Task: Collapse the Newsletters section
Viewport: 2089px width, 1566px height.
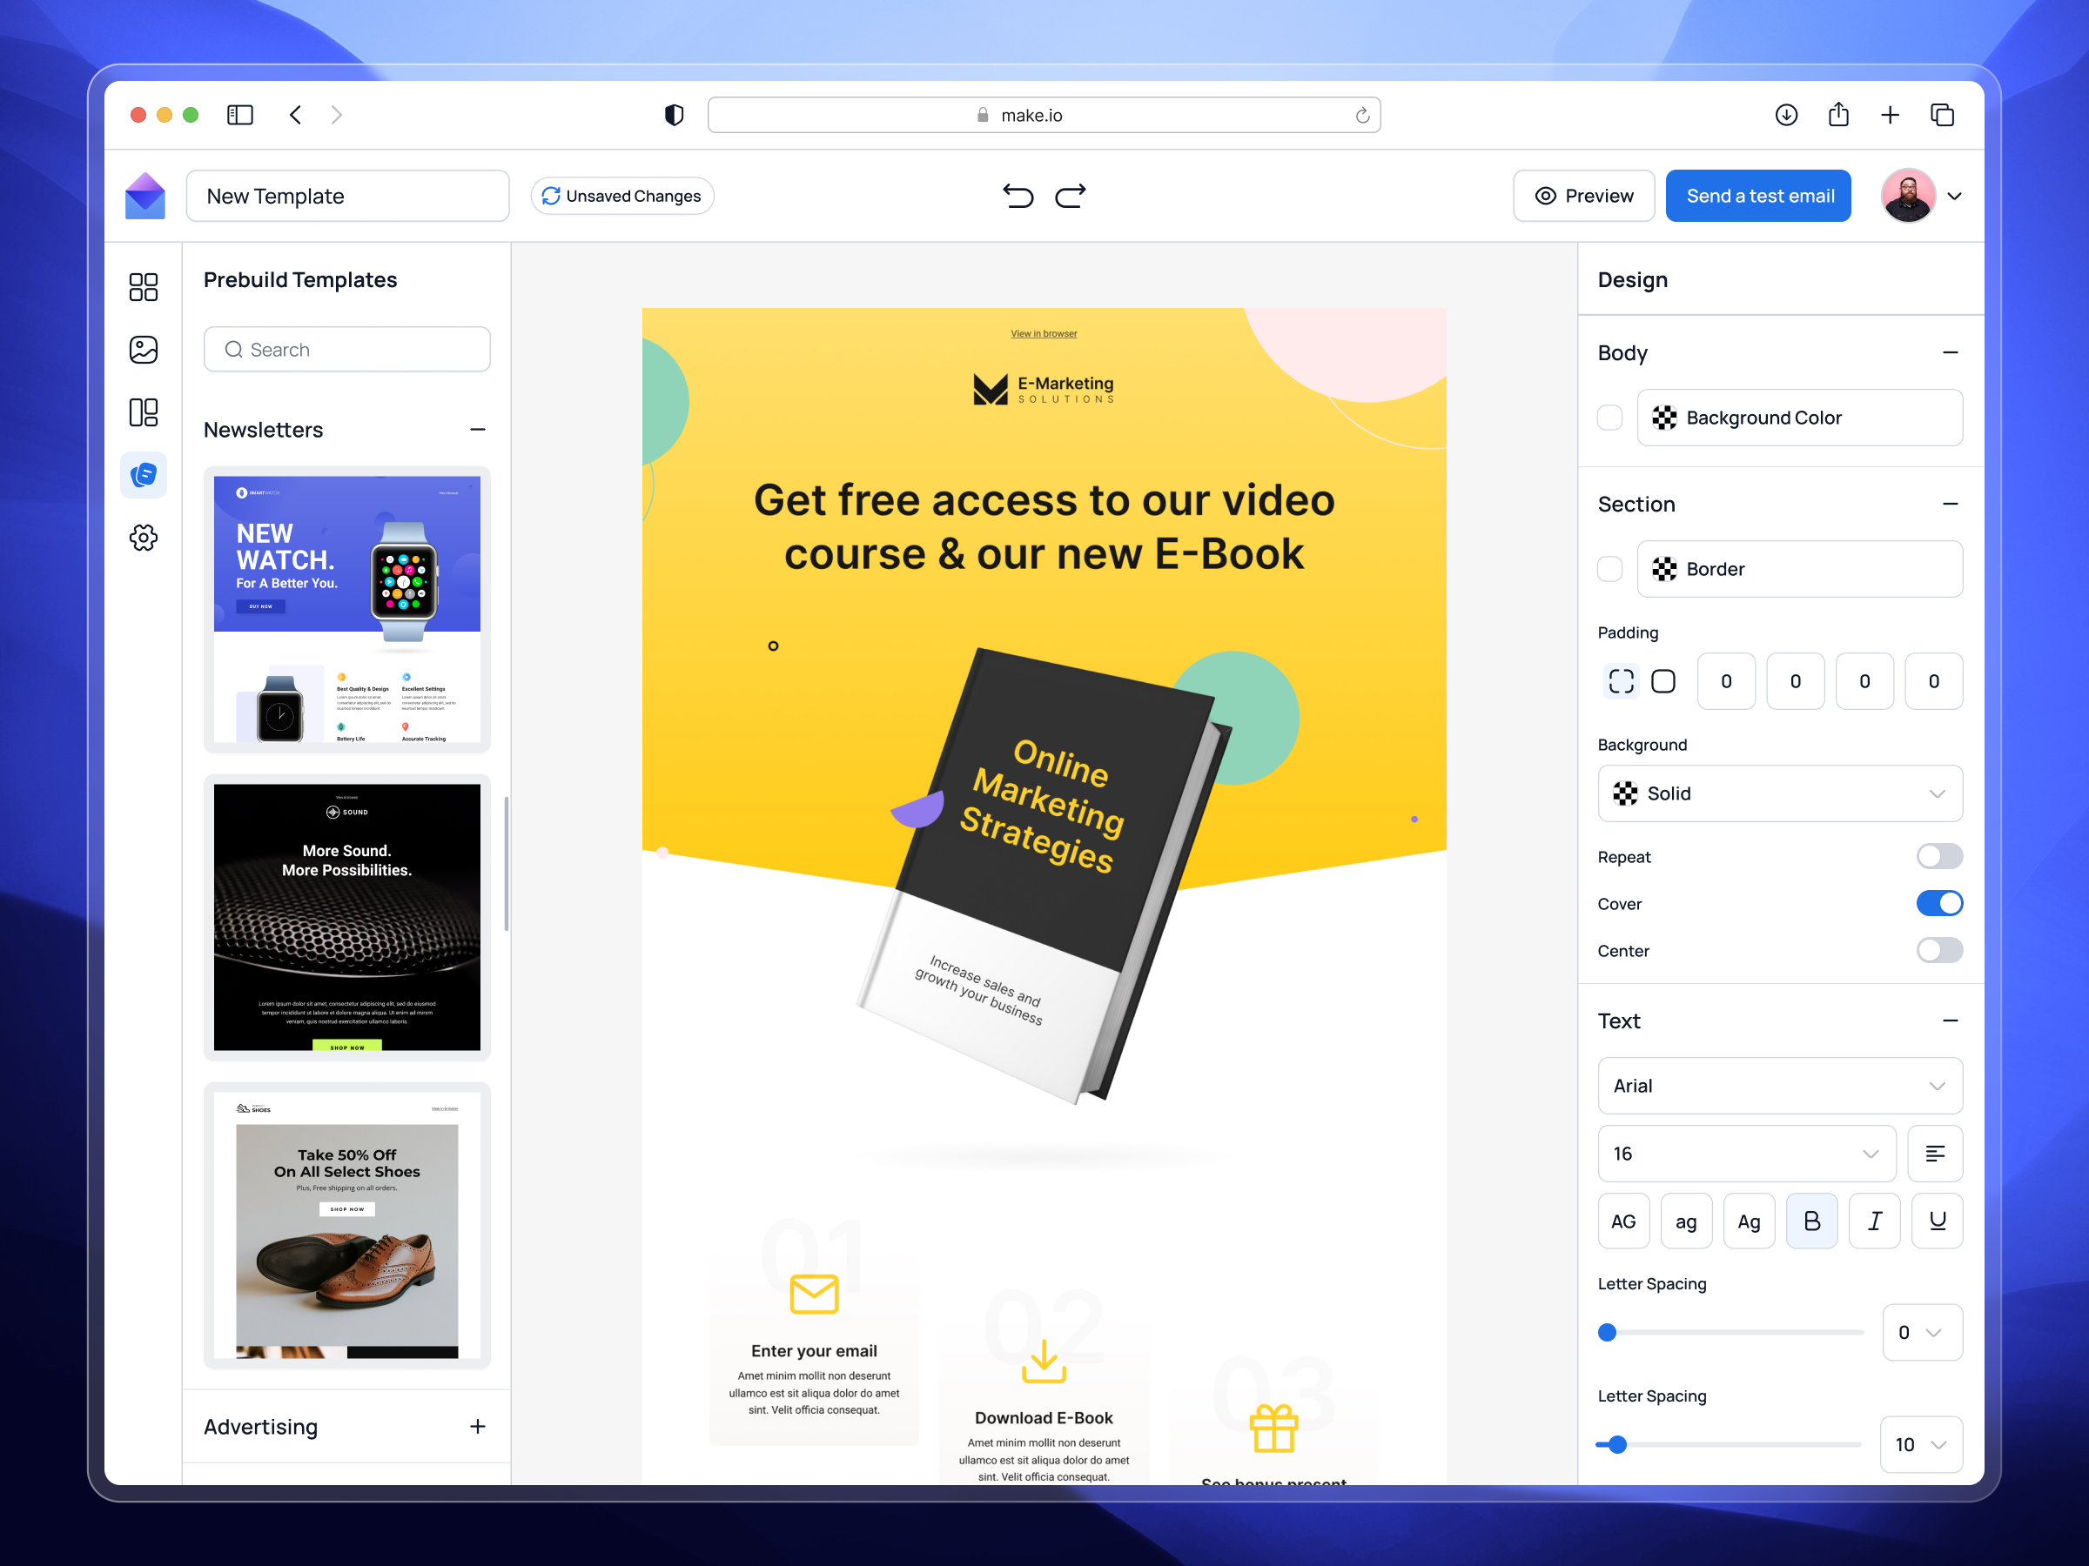Action: coord(478,430)
